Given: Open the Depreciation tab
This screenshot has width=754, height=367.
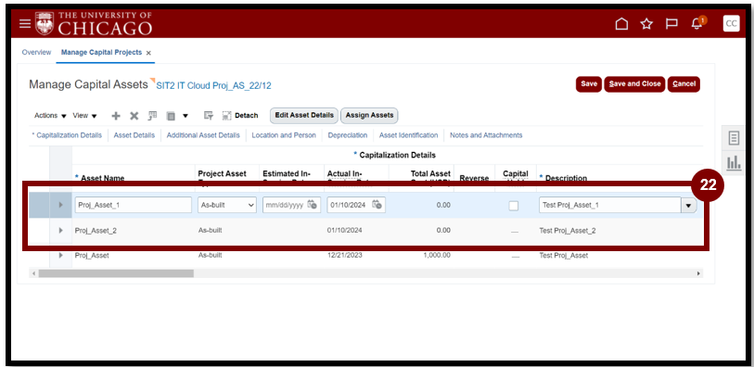Looking at the screenshot, I should coord(348,135).
